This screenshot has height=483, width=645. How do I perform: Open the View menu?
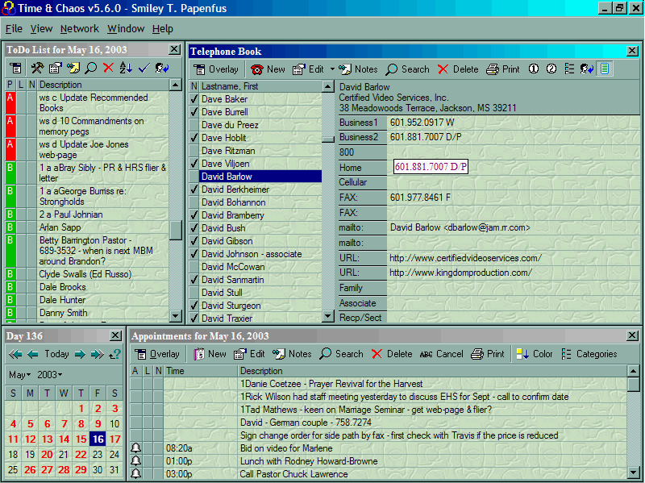click(x=41, y=29)
